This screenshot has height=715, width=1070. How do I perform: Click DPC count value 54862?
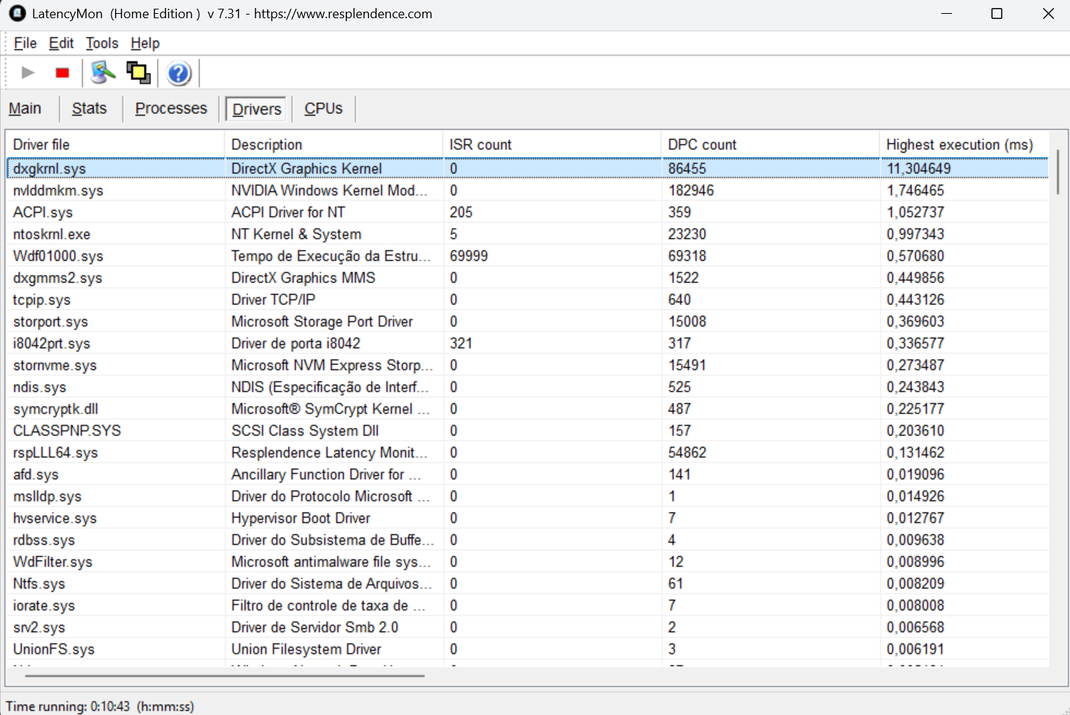coord(687,452)
